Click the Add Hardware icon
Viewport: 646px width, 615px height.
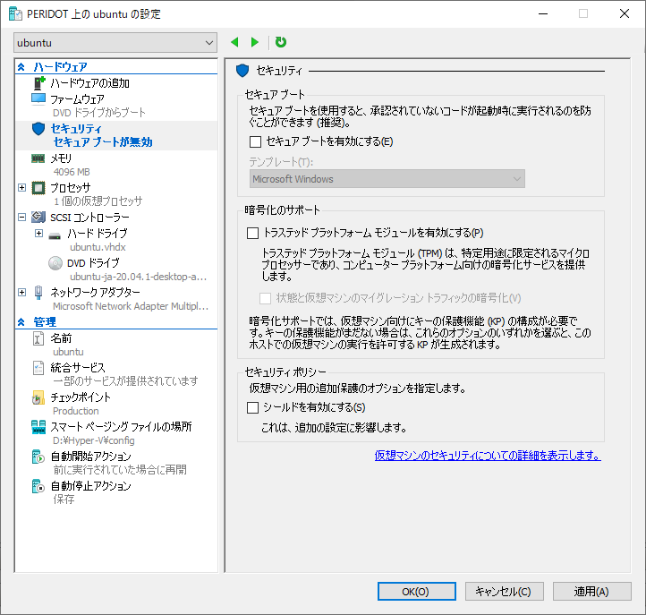[39, 83]
